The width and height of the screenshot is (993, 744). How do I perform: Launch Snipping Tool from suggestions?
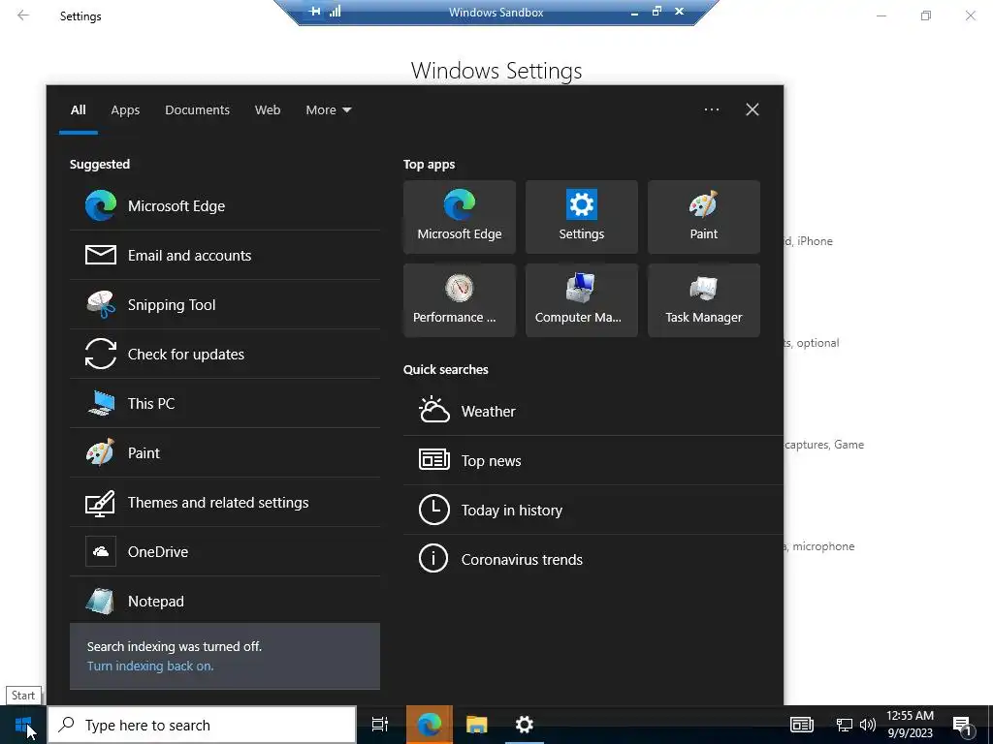(225, 304)
